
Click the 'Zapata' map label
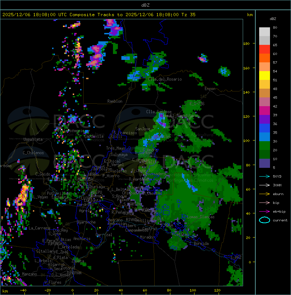pyautogui.click(x=78, y=261)
